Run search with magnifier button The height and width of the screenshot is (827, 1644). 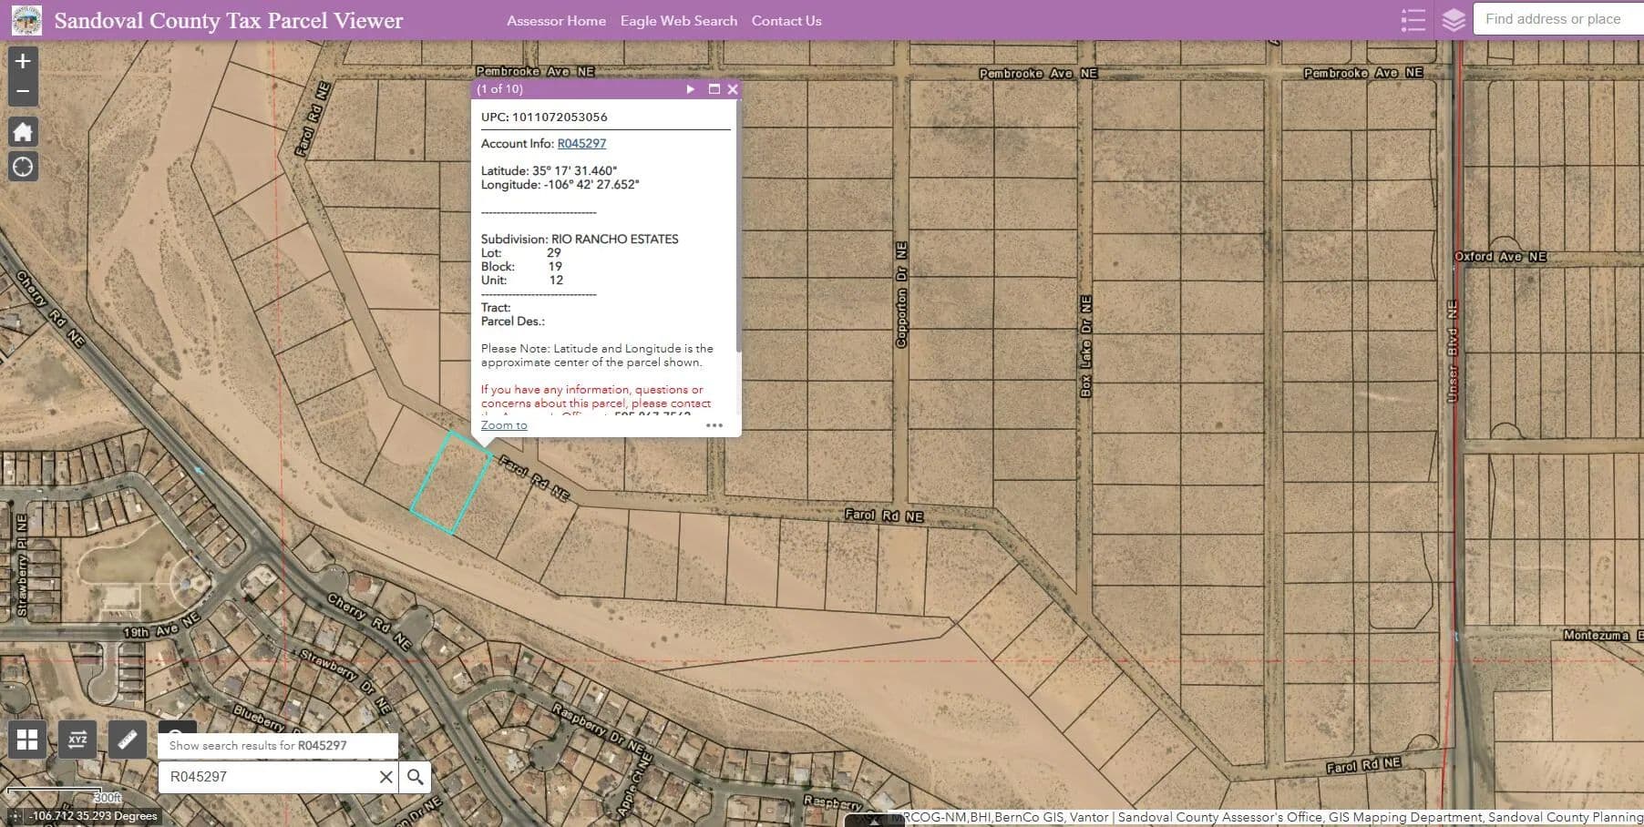click(x=415, y=777)
